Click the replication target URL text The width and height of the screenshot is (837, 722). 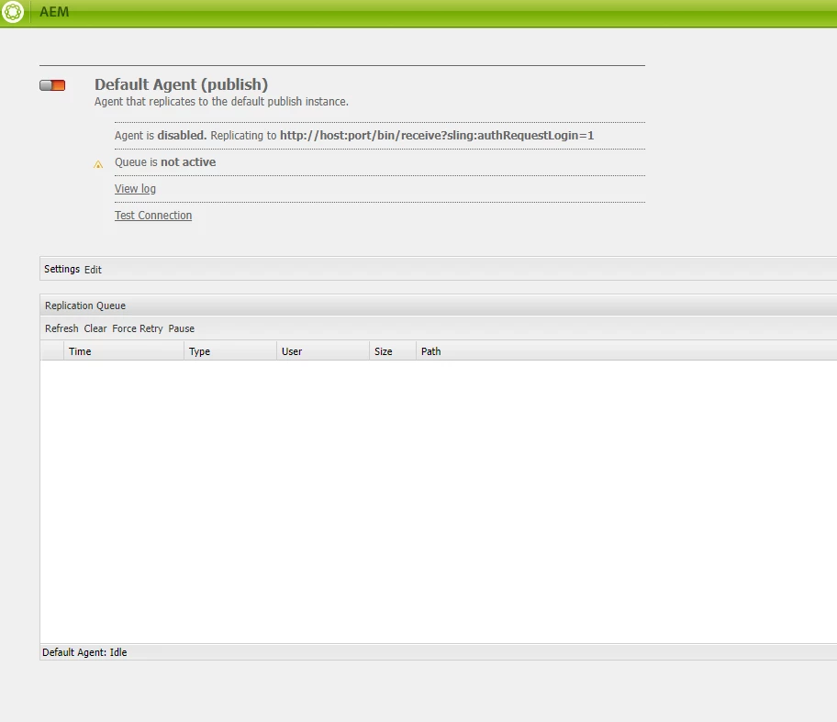pos(437,135)
